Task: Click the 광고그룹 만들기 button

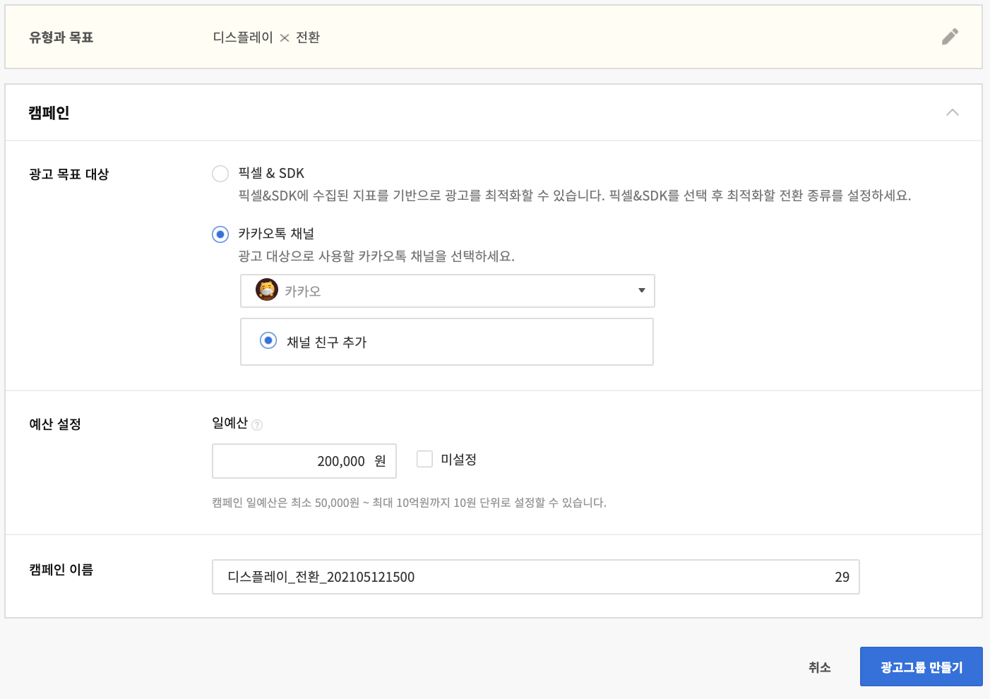Action: coord(922,667)
